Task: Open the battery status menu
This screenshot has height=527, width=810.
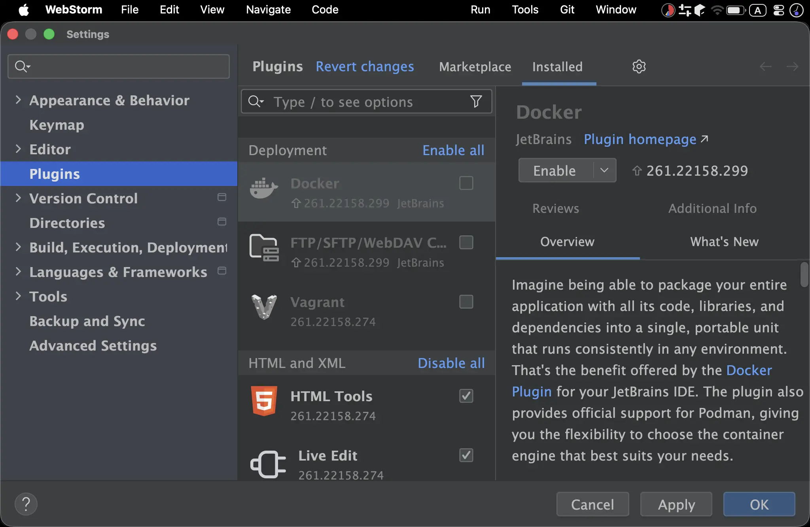Action: tap(736, 10)
